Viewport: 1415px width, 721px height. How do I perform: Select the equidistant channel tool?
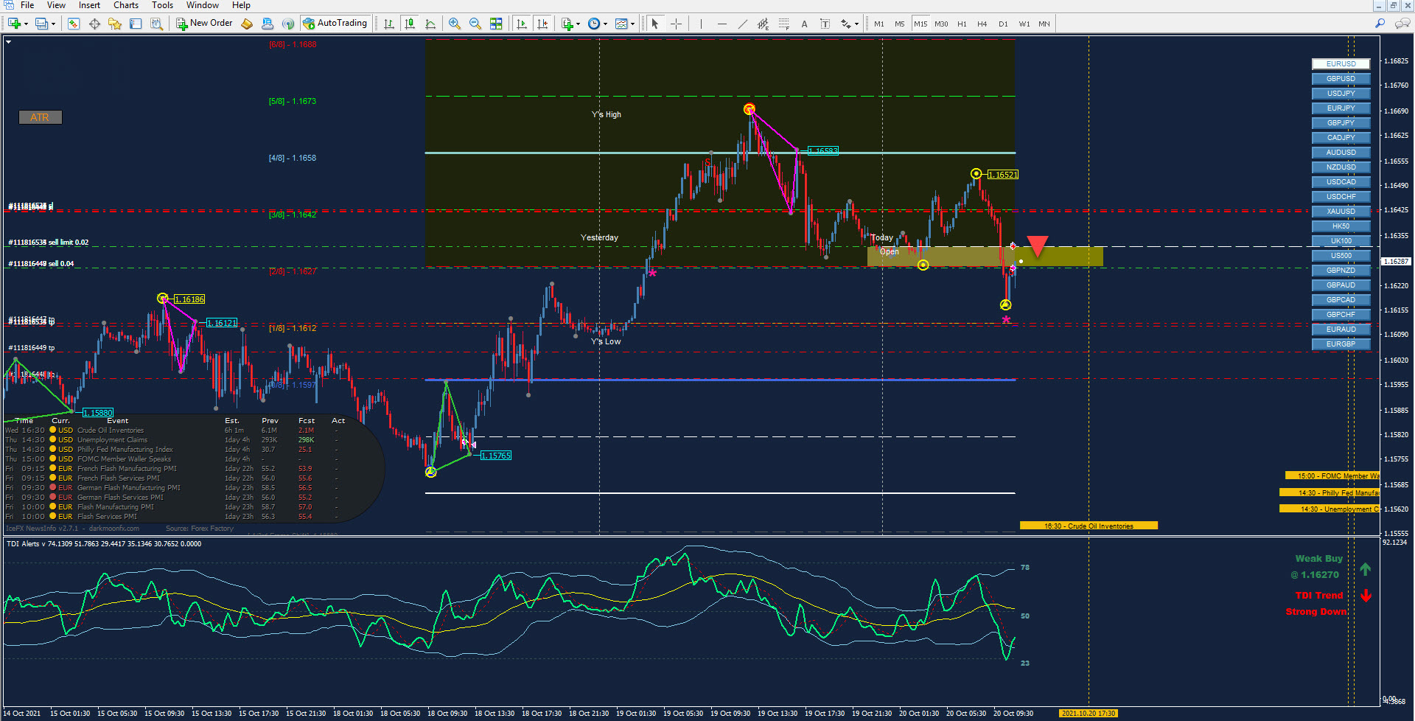(763, 24)
